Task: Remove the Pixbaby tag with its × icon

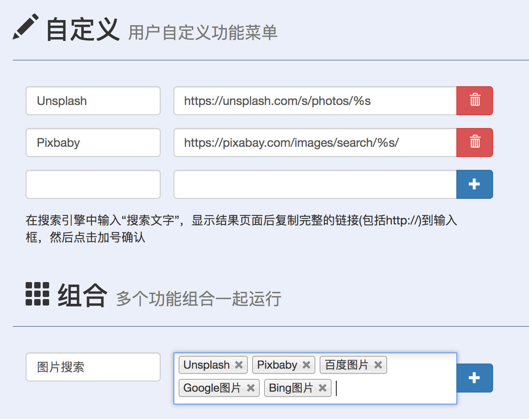Action: click(306, 365)
